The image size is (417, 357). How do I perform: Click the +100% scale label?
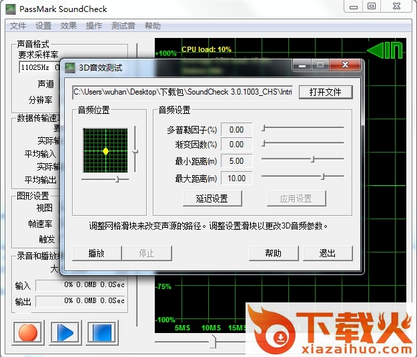[x=166, y=53]
